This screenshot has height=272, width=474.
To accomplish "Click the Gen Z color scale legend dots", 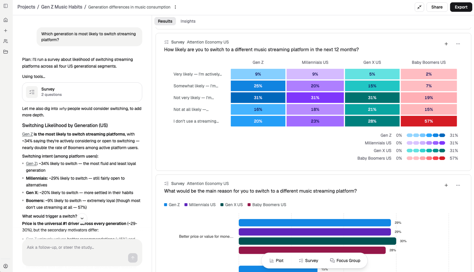I will pyautogui.click(x=426, y=135).
